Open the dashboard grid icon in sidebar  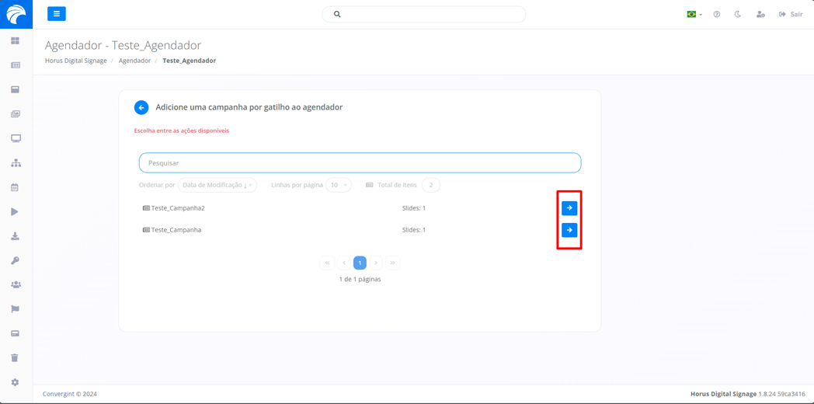coord(15,41)
